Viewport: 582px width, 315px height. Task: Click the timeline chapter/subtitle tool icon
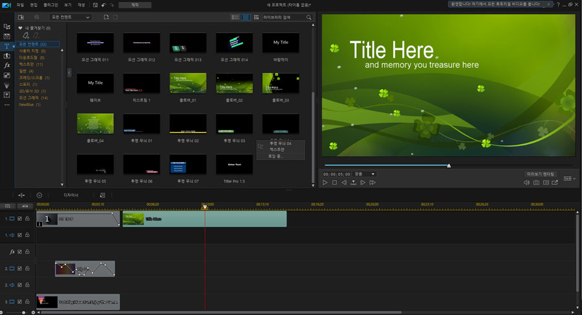102,196
